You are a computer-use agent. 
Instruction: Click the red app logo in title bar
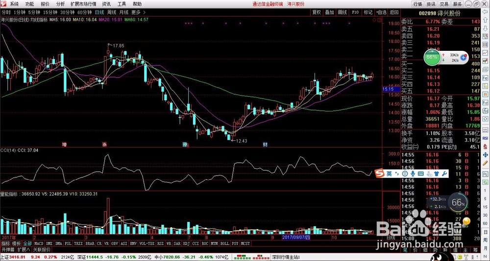[3, 4]
